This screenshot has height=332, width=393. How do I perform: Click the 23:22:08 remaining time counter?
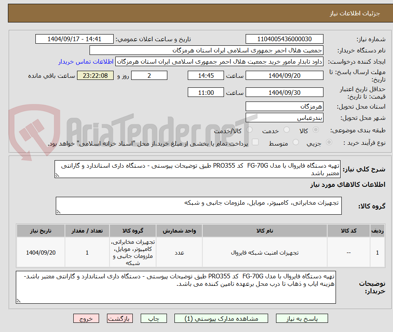pyautogui.click(x=95, y=75)
